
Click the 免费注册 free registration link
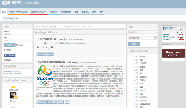pos(7,60)
